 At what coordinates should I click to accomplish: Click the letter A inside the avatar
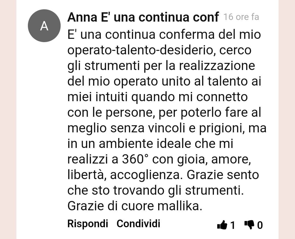[x=44, y=26]
